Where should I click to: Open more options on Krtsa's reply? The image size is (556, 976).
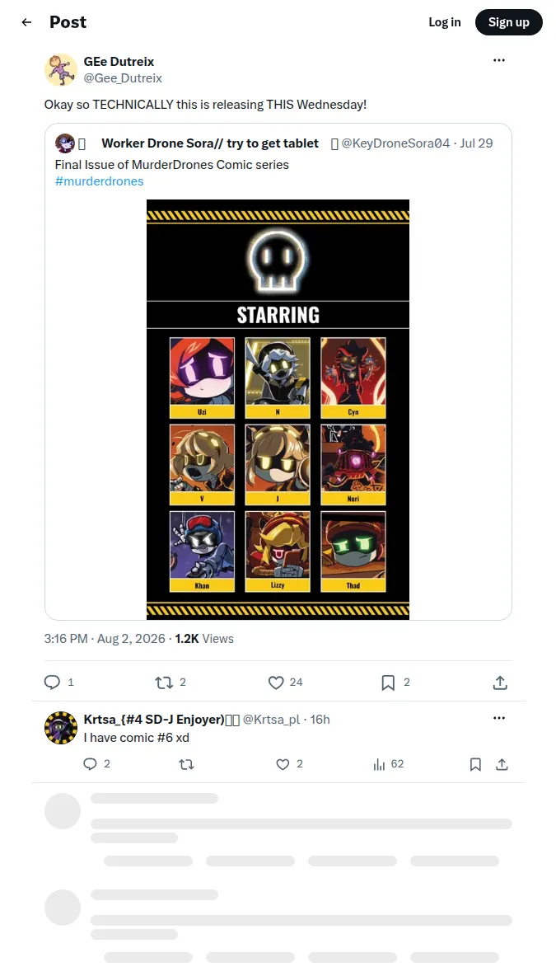pyautogui.click(x=499, y=718)
